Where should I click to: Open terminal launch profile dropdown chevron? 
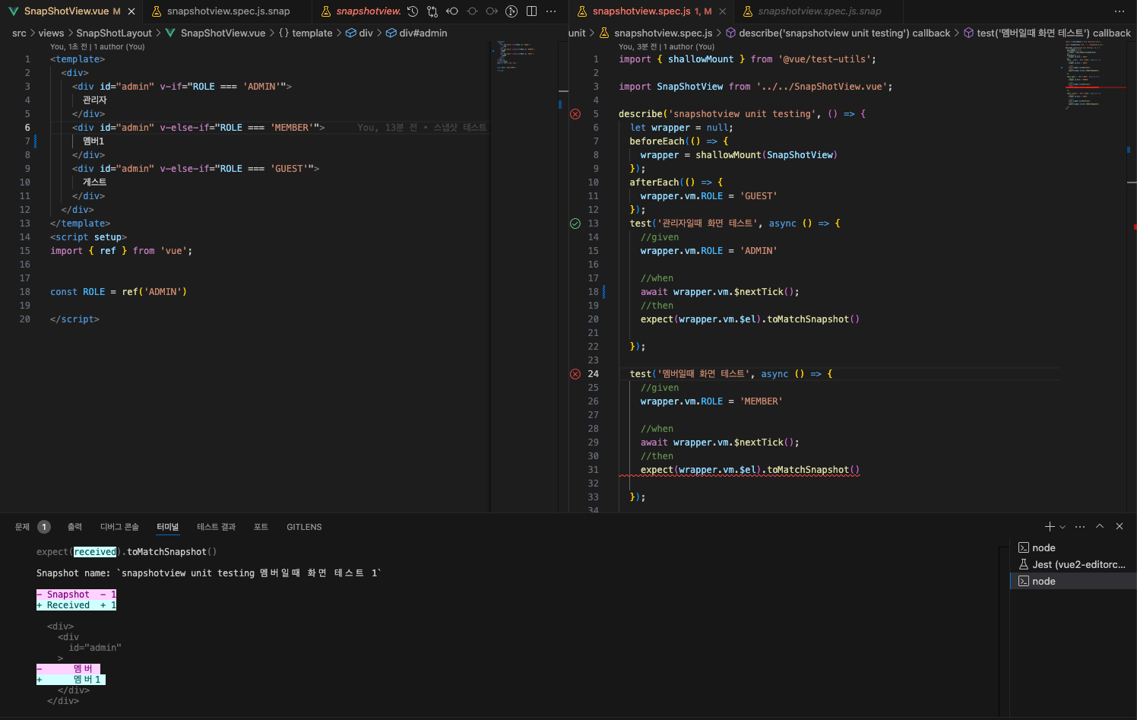point(1063,527)
